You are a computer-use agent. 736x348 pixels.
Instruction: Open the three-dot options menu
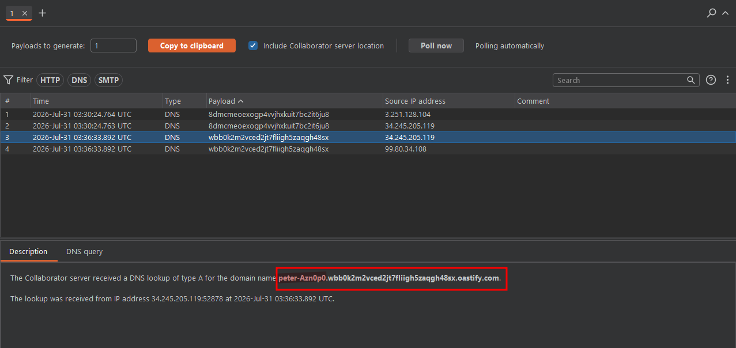click(727, 80)
